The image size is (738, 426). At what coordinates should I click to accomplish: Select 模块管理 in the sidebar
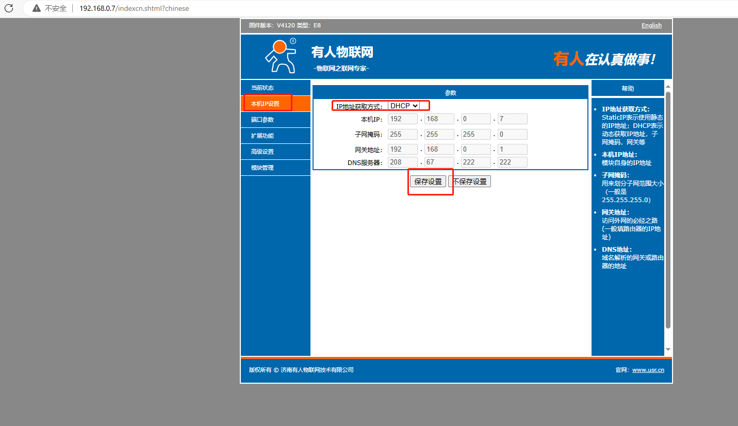pyautogui.click(x=263, y=168)
